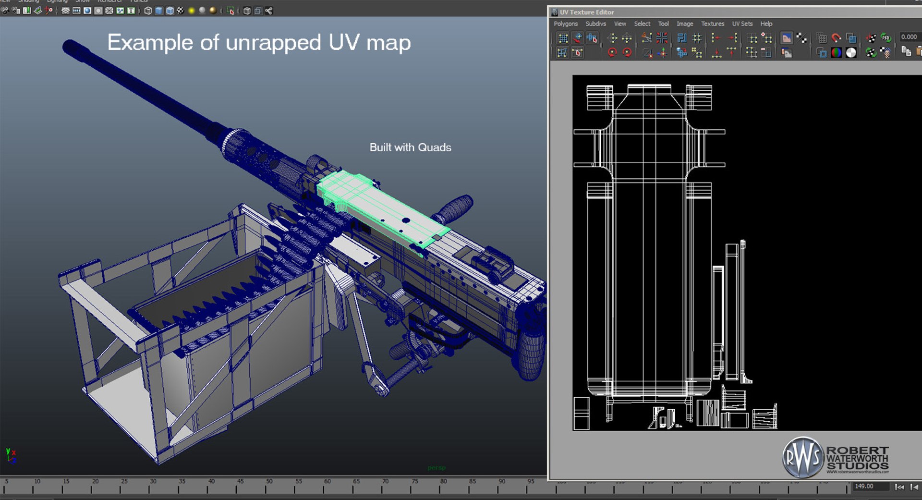This screenshot has height=500, width=922.
Task: Open the Textures menu
Action: click(x=713, y=24)
